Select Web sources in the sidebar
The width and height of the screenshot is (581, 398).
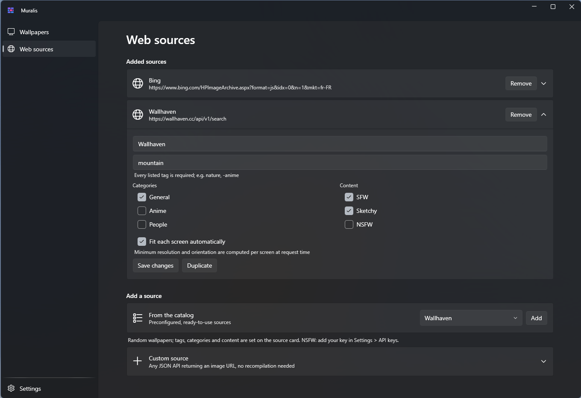coord(49,49)
